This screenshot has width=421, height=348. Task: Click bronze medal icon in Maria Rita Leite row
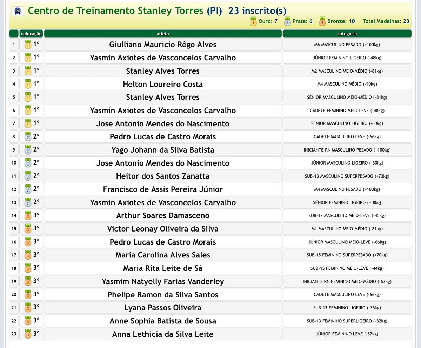click(28, 268)
